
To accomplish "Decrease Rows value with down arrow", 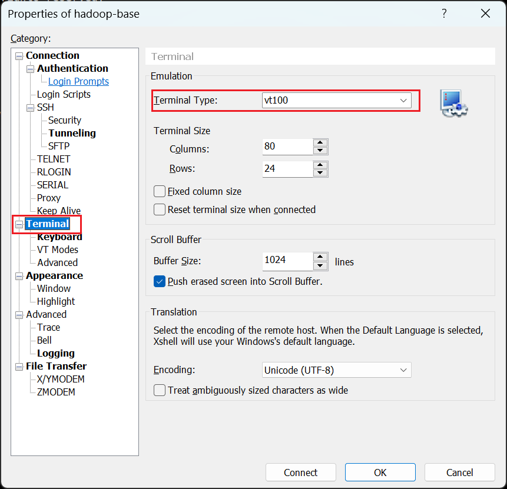I will pos(320,172).
